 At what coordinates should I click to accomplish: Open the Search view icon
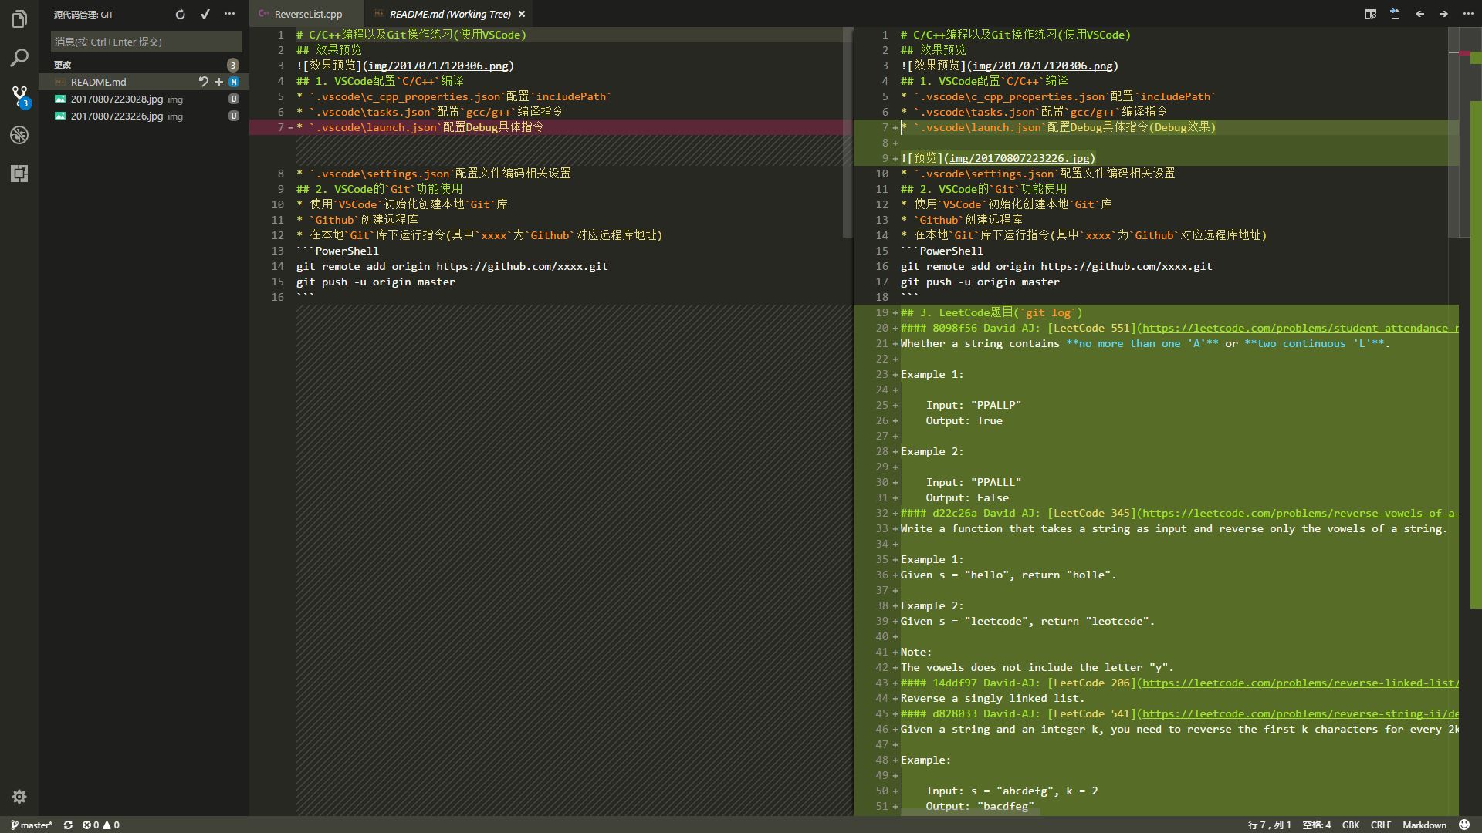(x=19, y=58)
